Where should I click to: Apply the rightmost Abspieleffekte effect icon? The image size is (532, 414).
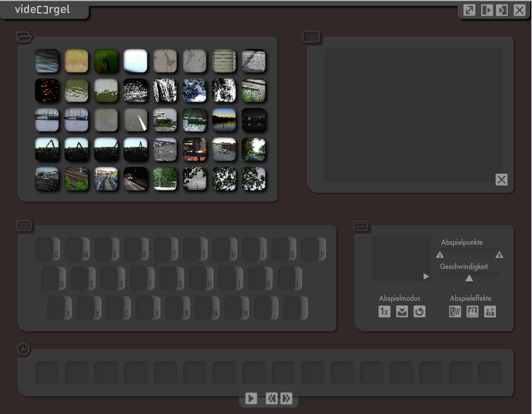tap(490, 312)
